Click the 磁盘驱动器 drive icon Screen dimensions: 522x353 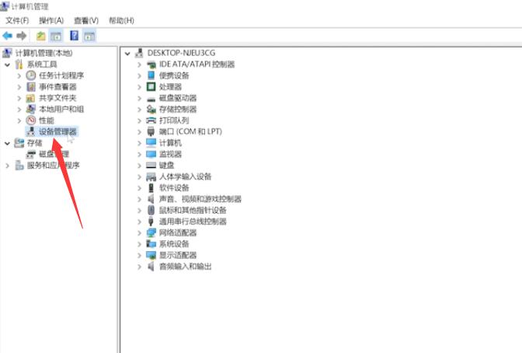pos(151,99)
